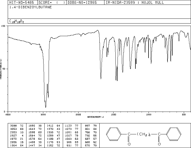Click the 801 peak wavenumber

click(x=87, y=129)
